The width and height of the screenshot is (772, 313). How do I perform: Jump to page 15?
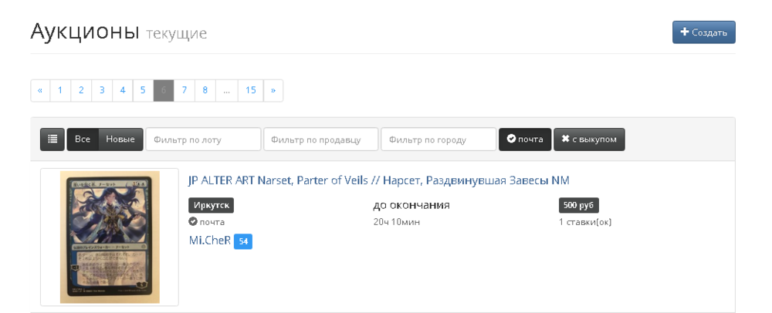(251, 91)
